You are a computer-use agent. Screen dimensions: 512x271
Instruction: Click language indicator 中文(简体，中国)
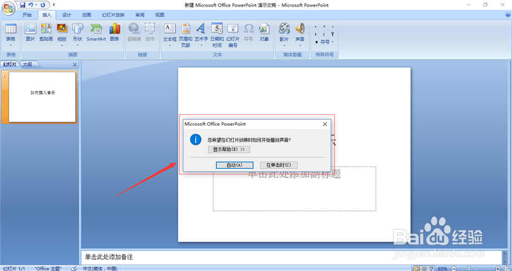tap(100, 268)
